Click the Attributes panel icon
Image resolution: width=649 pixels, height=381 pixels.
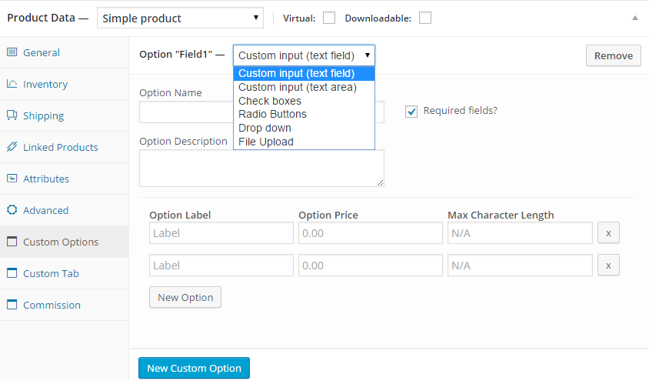[x=12, y=179]
